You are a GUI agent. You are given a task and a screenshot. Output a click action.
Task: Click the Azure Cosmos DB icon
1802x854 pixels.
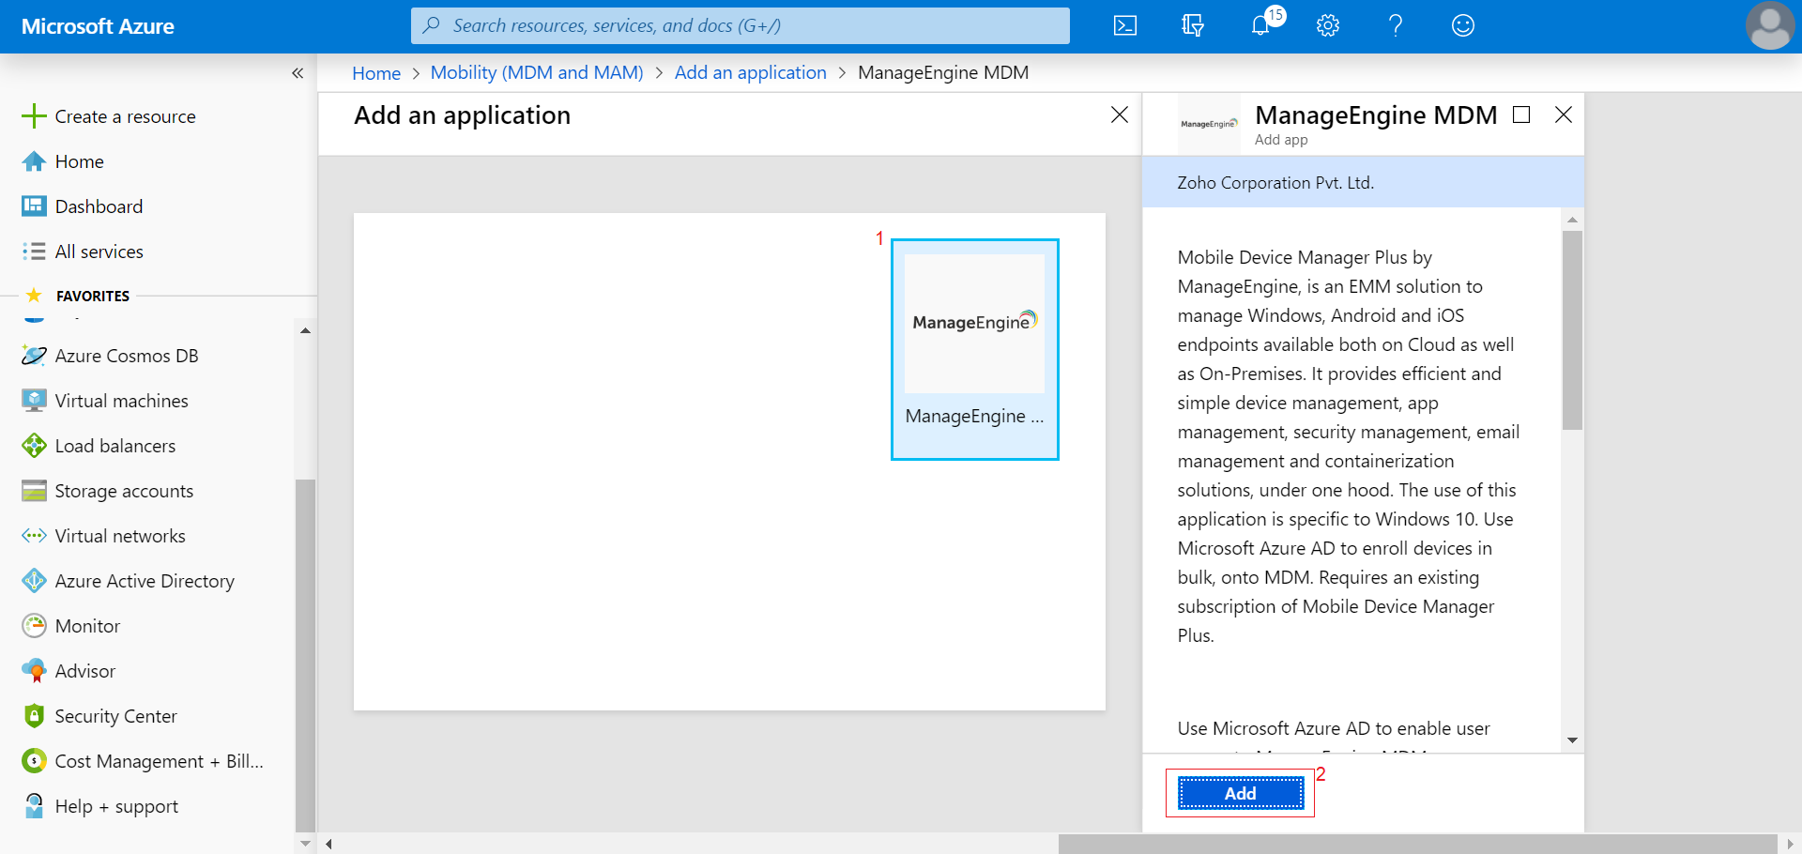pyautogui.click(x=34, y=356)
